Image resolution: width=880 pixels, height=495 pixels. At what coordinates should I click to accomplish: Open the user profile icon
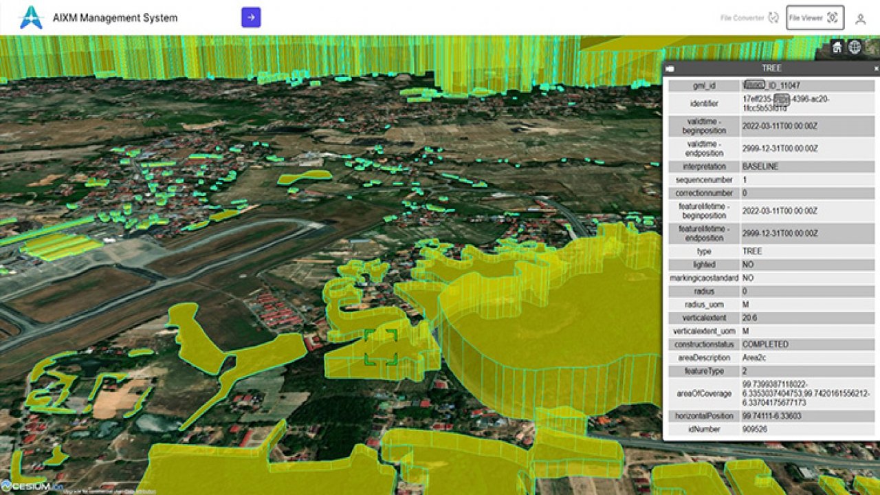(x=860, y=19)
